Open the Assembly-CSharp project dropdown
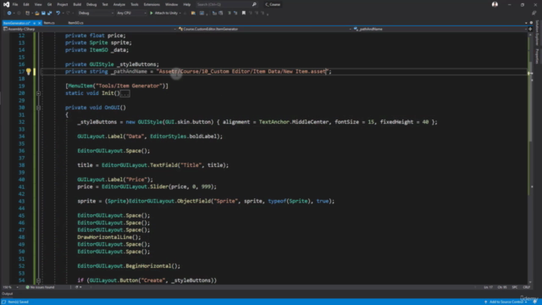 (90, 29)
